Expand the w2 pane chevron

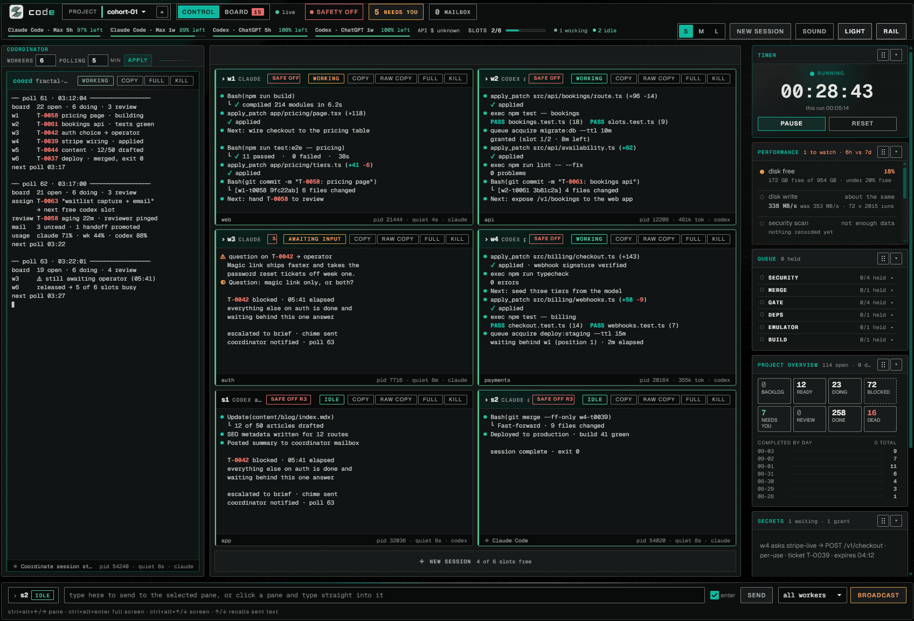click(486, 79)
